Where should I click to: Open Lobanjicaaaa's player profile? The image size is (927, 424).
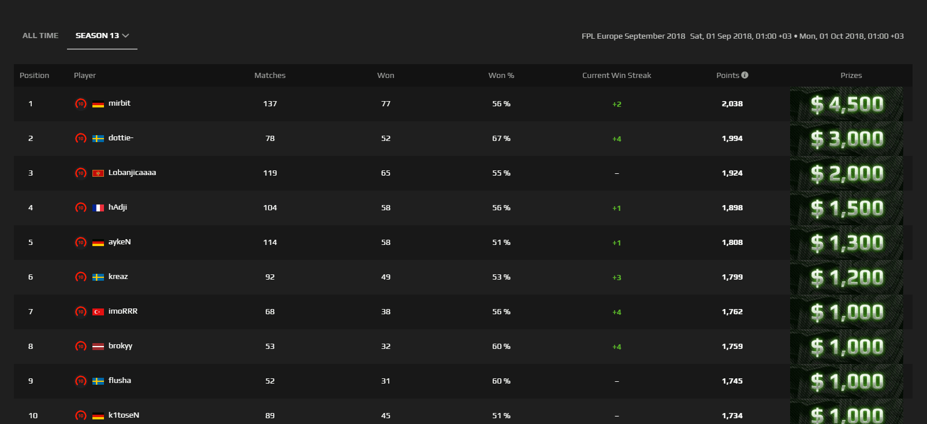pos(132,173)
